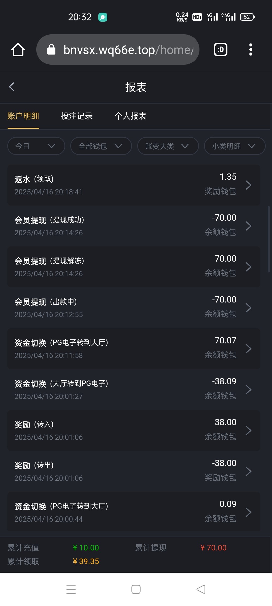The width and height of the screenshot is (272, 606).
Task: Select the 账户明细 tab
Action: (x=23, y=116)
